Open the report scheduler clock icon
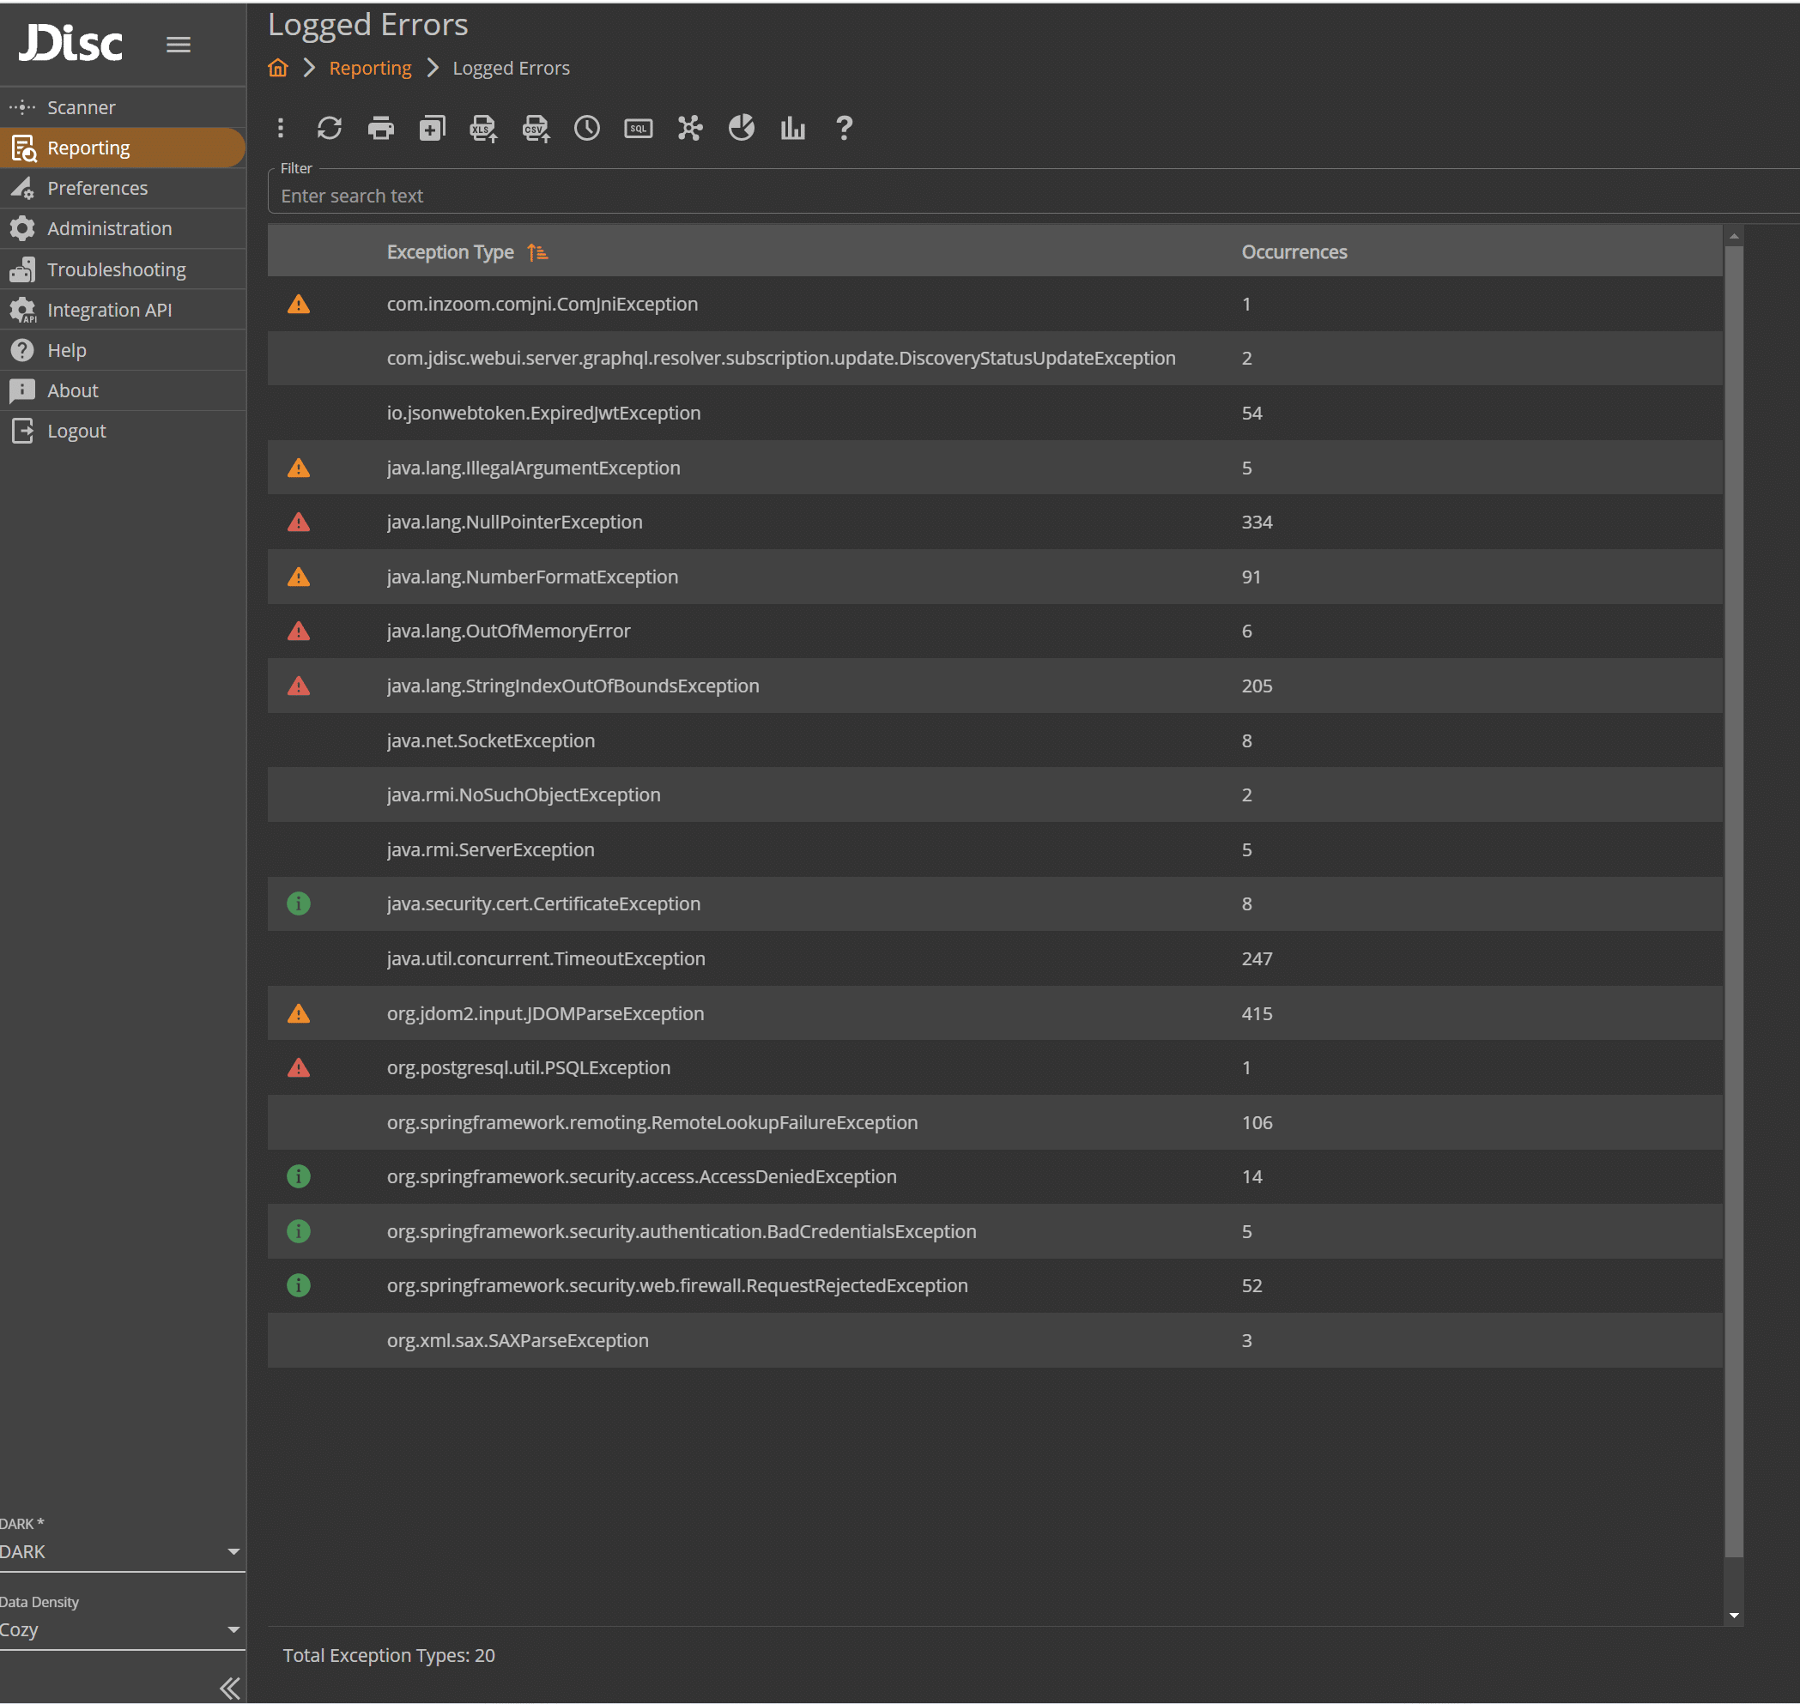Screen dimensions: 1800x1704 coord(587,128)
